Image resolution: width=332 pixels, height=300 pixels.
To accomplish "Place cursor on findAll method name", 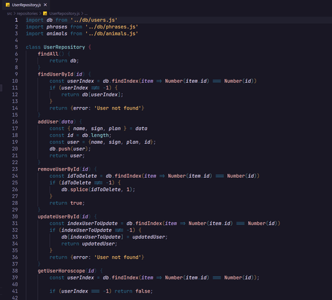I will coord(48,54).
